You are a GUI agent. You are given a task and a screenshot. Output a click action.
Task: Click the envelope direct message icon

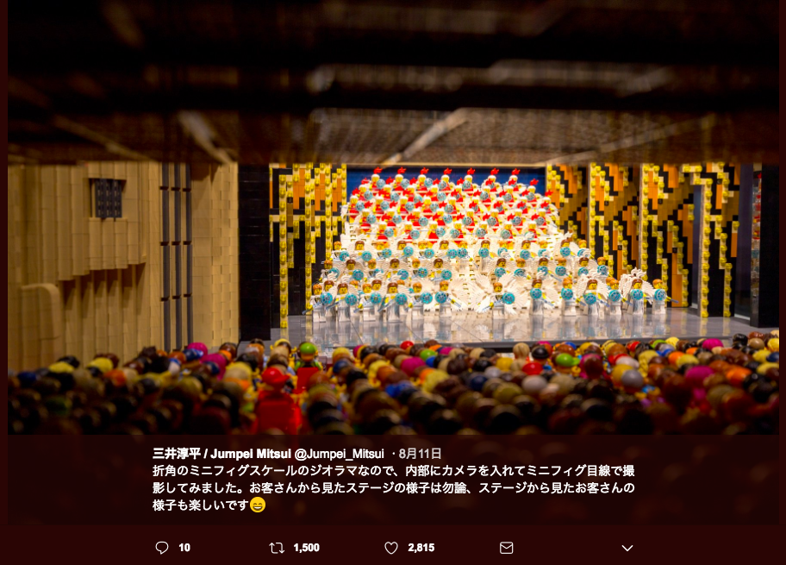tap(506, 548)
